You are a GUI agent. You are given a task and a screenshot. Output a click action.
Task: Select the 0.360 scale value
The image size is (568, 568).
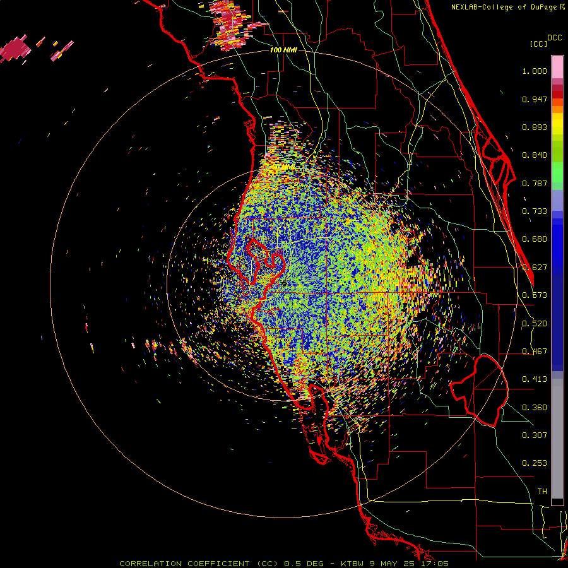tap(535, 408)
